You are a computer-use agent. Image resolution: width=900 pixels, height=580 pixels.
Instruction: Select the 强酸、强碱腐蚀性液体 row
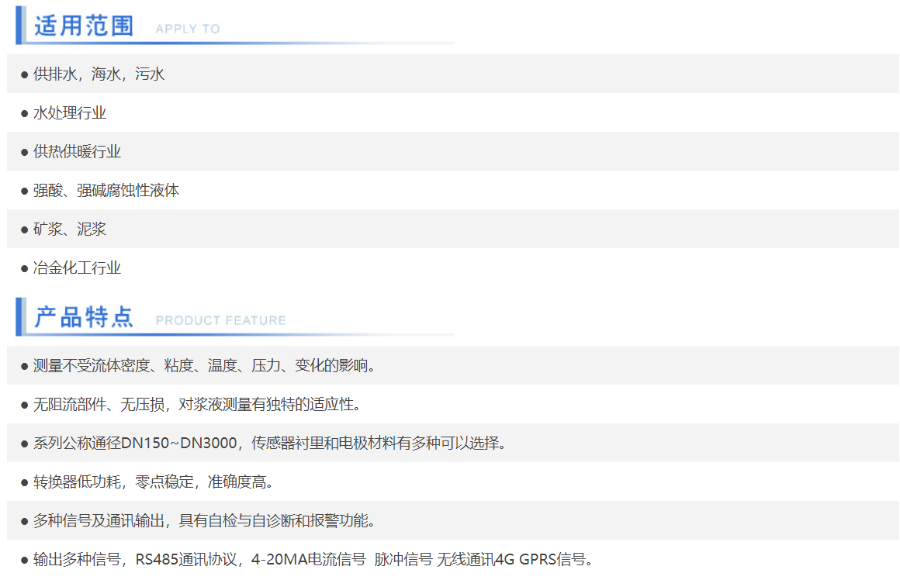coord(106,191)
